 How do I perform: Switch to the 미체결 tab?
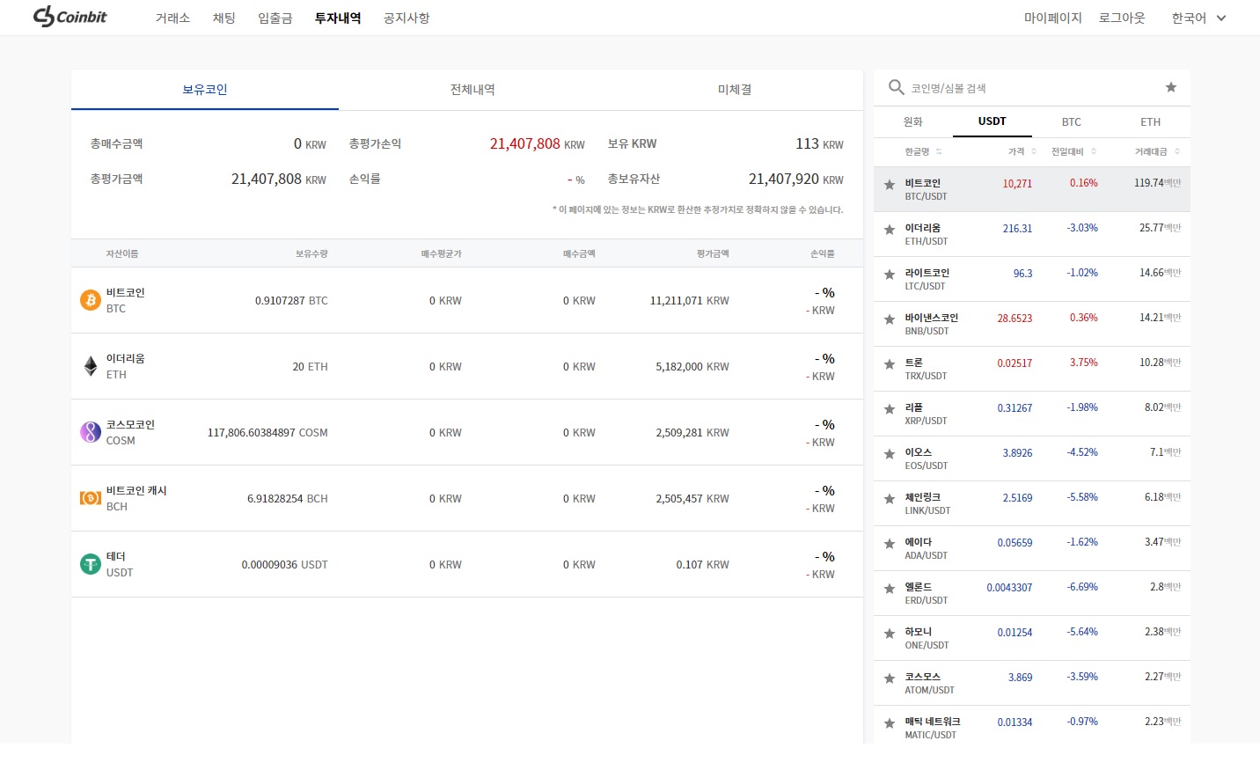[735, 90]
